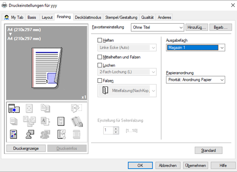The height and width of the screenshot is (172, 237).
Task: Close the Druckeinstellungen dialog
Action: click(233, 5)
